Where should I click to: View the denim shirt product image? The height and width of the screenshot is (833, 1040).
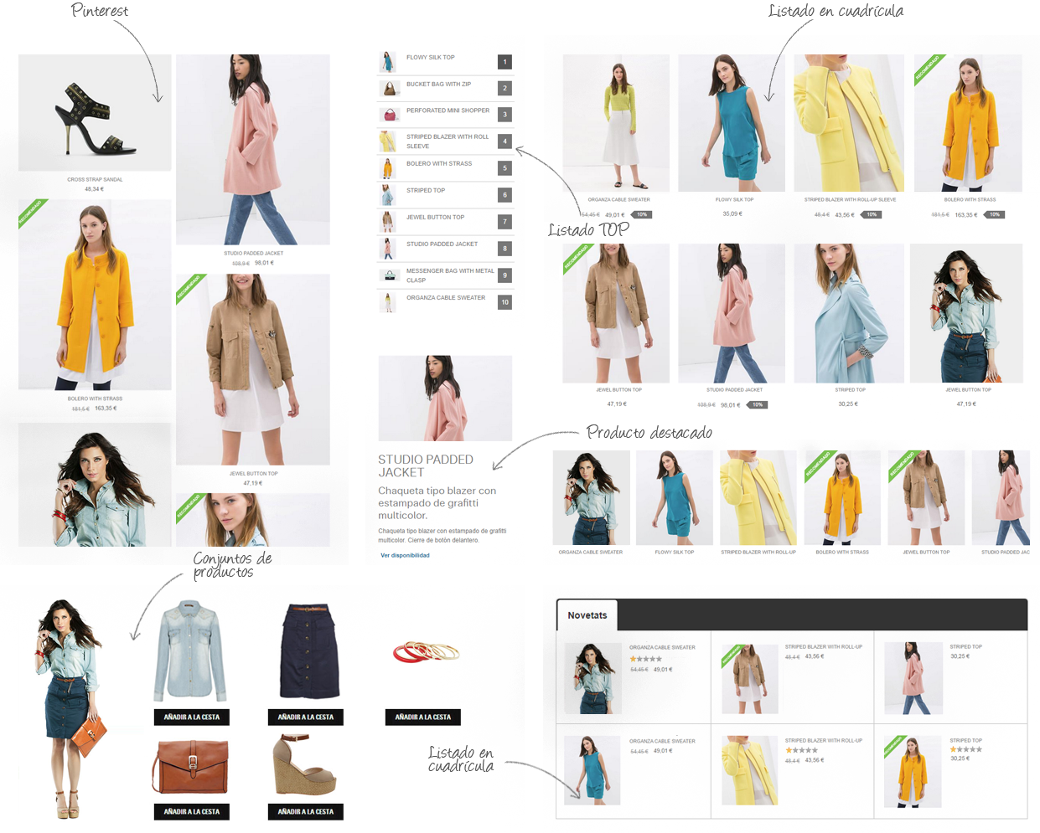pyautogui.click(x=191, y=651)
